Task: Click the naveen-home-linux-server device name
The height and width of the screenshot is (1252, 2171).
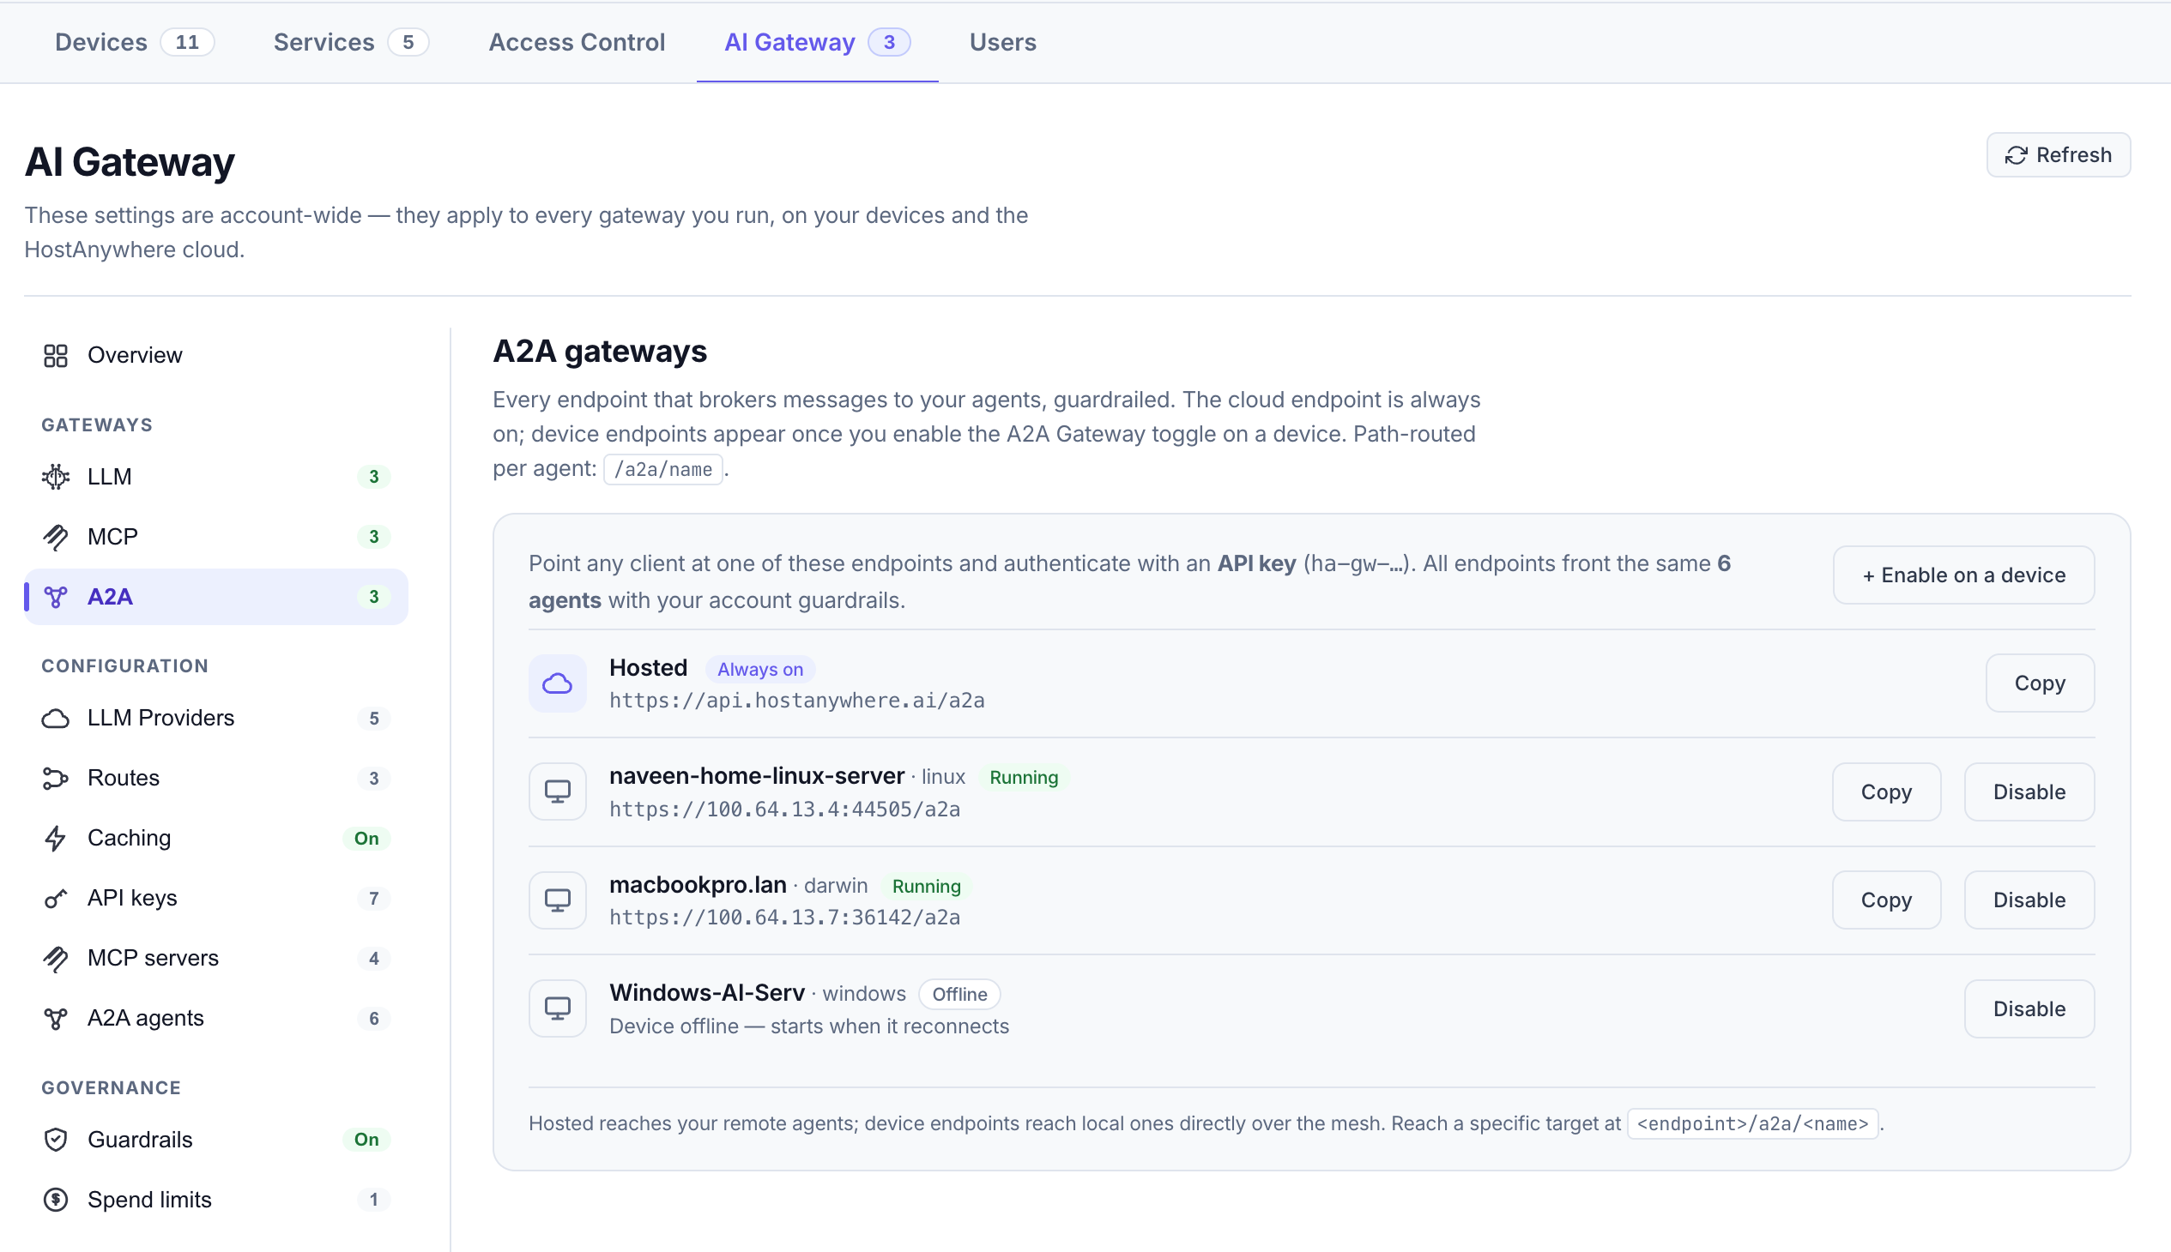Action: 756,776
